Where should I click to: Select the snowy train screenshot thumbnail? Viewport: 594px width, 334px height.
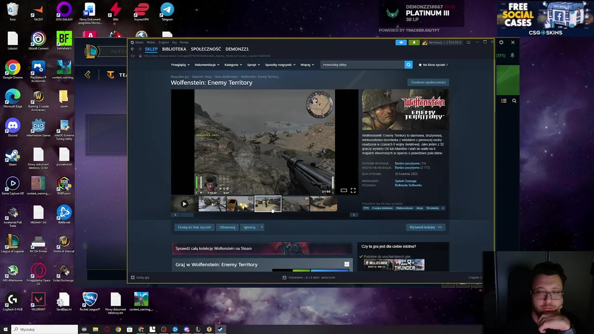[212, 204]
